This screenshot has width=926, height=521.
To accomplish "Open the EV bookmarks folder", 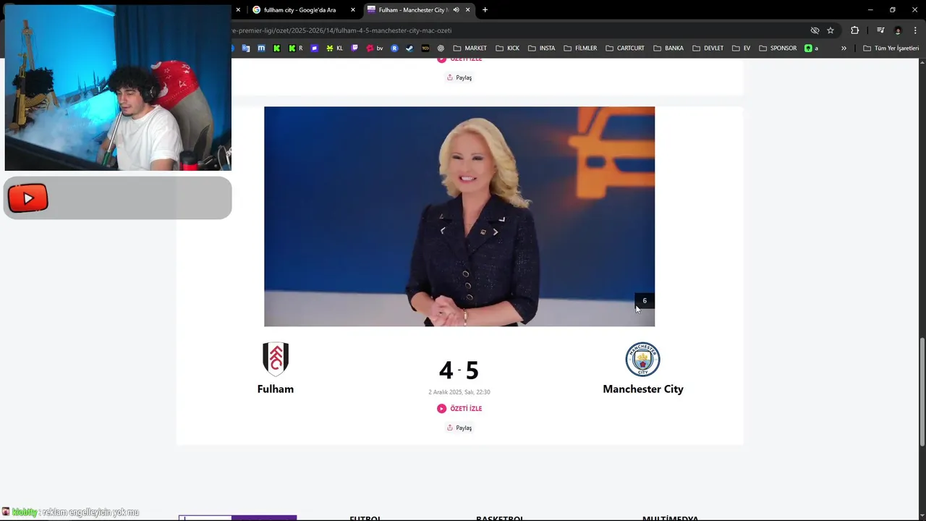I will pyautogui.click(x=742, y=48).
